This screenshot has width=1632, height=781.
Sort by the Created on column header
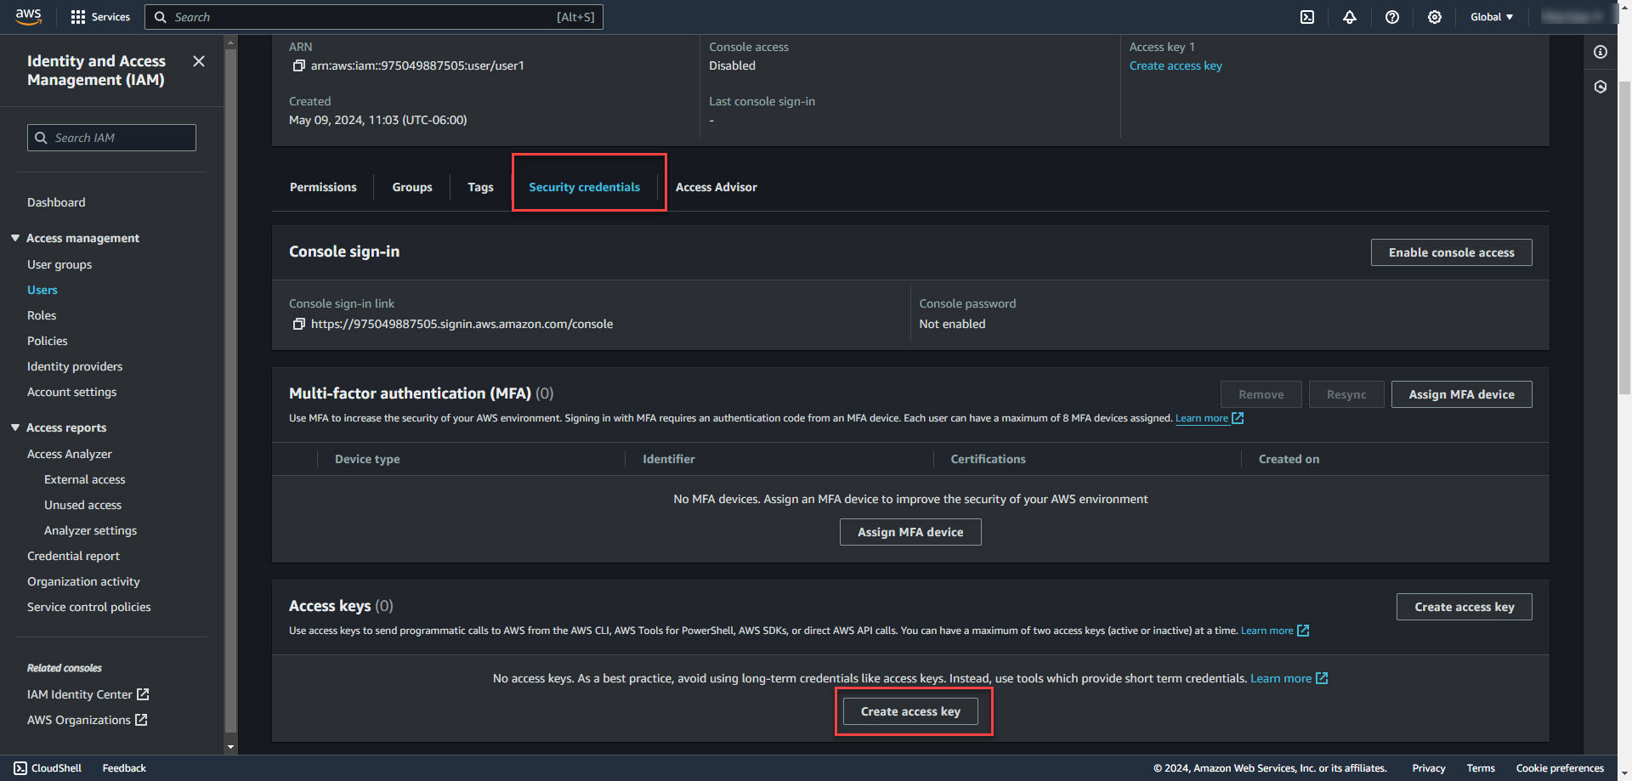click(x=1289, y=459)
